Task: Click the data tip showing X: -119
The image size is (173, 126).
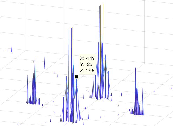Action: pos(87,64)
